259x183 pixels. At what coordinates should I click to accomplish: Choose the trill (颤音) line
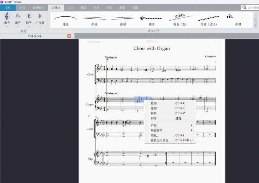pyautogui.click(x=151, y=19)
